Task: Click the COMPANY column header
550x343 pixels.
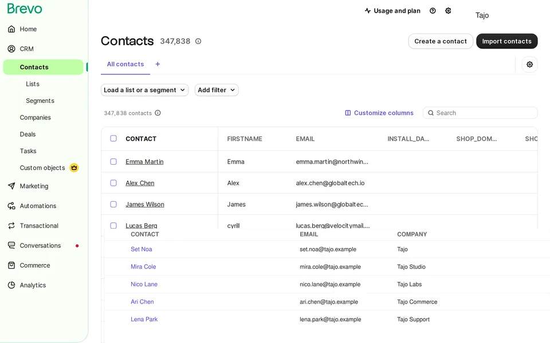Action: 412,234
